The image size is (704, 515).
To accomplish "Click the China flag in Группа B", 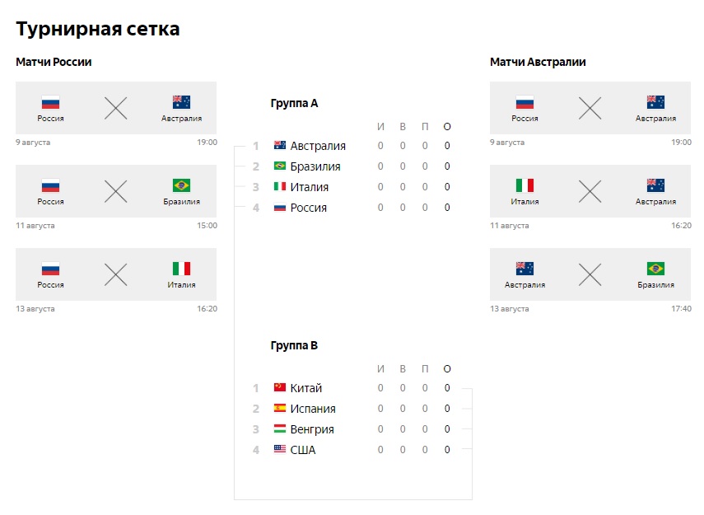I will tap(279, 388).
